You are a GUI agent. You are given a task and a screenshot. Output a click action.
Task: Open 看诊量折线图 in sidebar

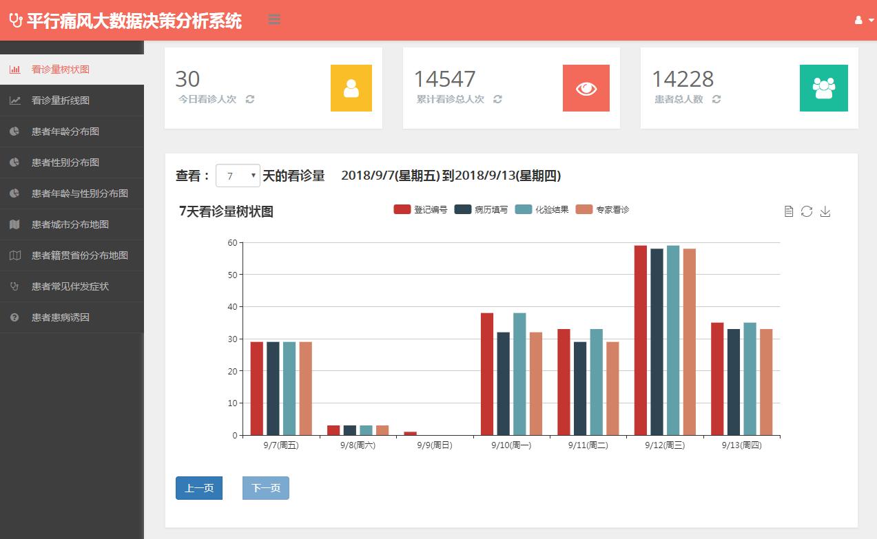click(61, 101)
